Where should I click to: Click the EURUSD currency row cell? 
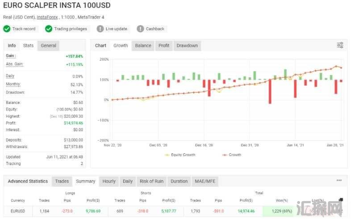(18, 211)
